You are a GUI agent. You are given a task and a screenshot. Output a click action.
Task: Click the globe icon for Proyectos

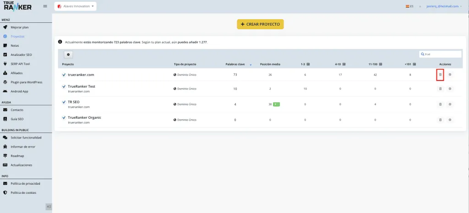click(x=5, y=37)
